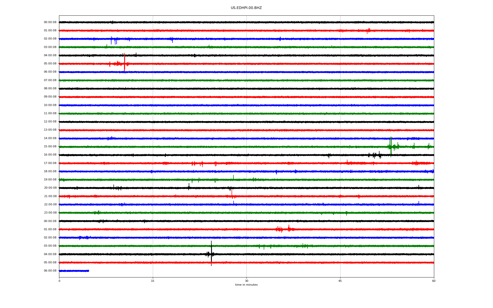Select the 07:00:08 time label
Viewport: 493px width, 308px height.
(x=50, y=80)
